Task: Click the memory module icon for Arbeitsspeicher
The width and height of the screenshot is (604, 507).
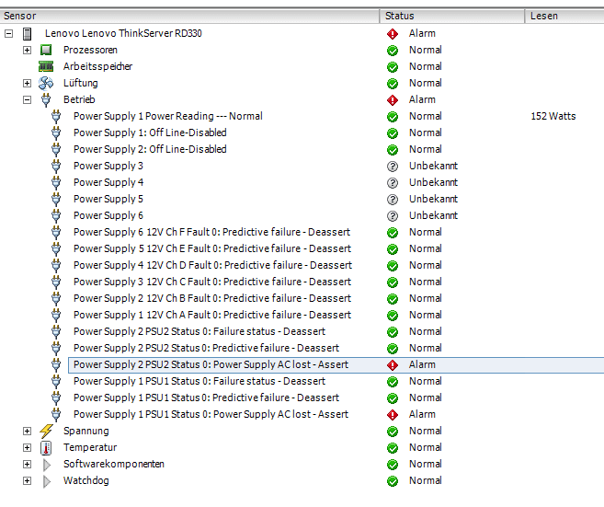Action: pyautogui.click(x=46, y=66)
